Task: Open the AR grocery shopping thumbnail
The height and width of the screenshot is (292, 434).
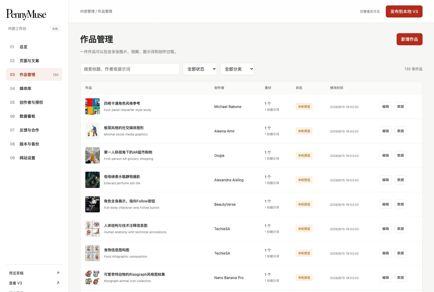Action: [93, 155]
